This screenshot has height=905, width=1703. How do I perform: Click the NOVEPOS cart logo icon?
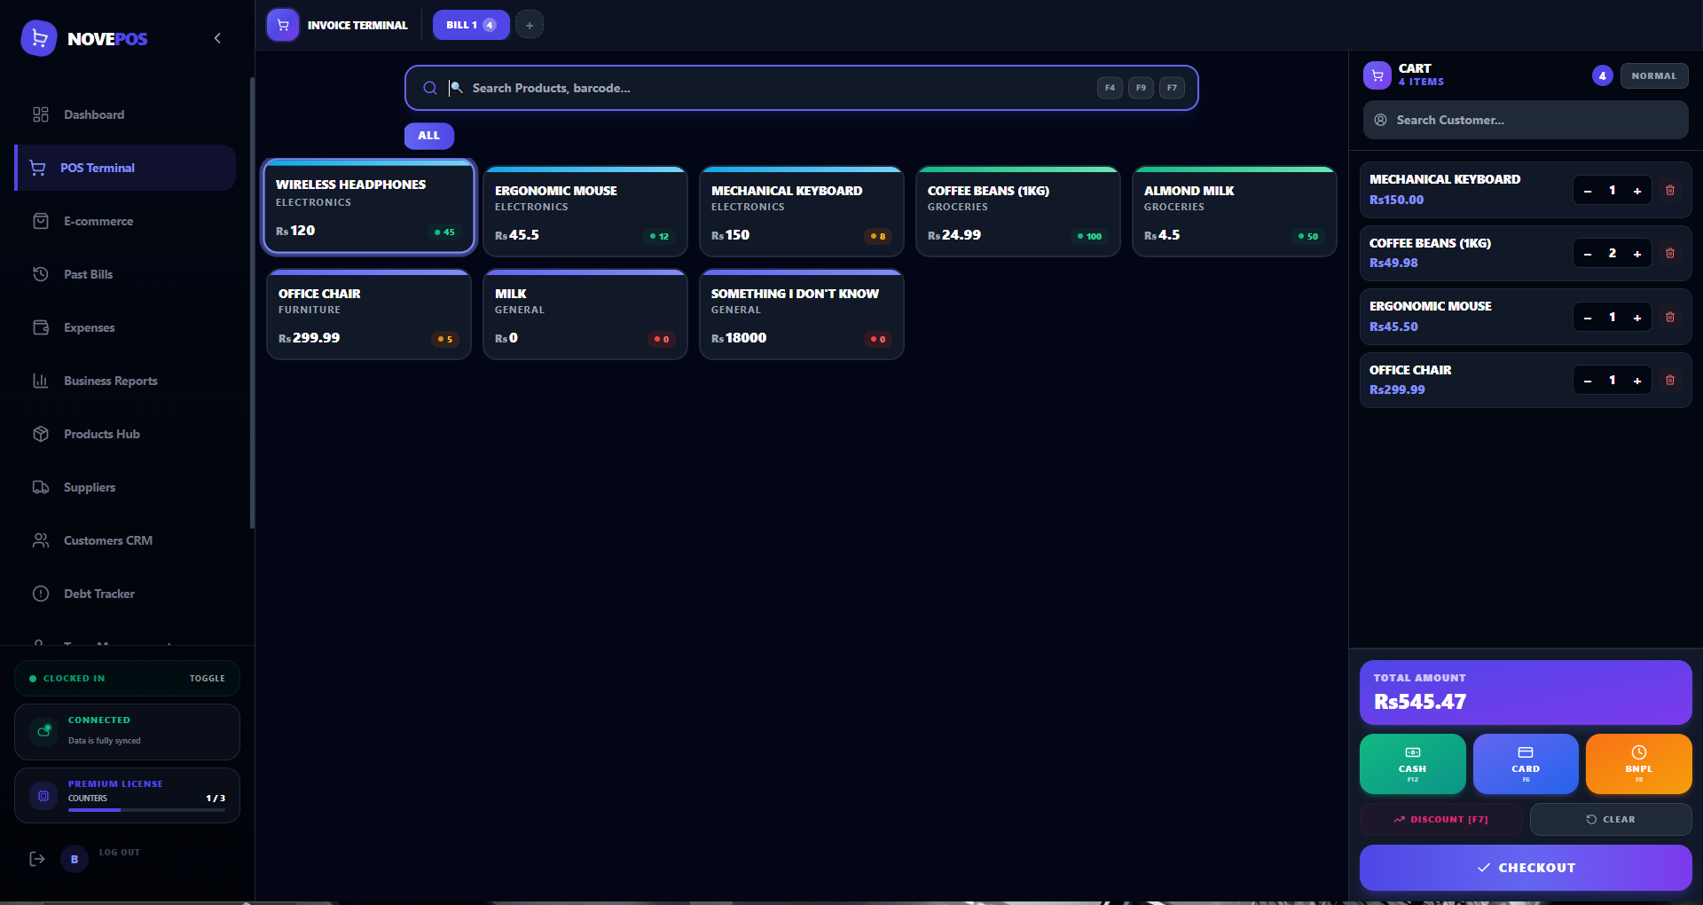click(x=38, y=38)
